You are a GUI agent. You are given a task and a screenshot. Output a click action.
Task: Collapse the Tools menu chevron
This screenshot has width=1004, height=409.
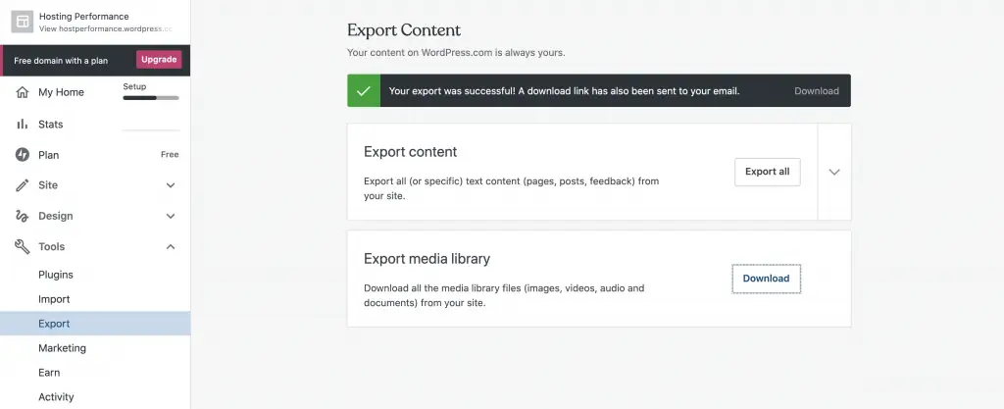(171, 247)
